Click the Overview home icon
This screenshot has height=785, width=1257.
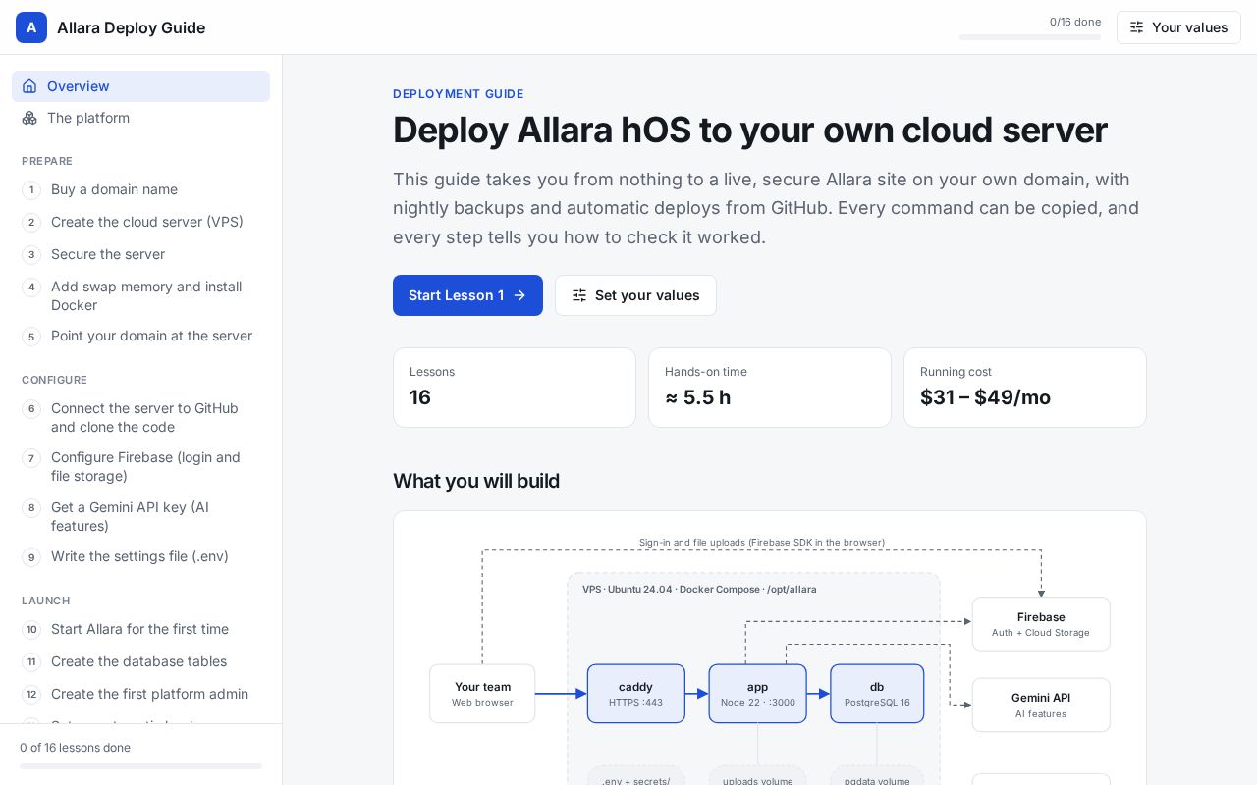point(29,86)
